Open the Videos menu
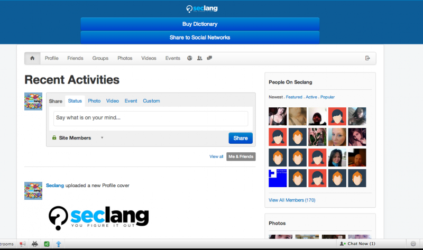Screen dimensions: 423x250 pos(149,58)
